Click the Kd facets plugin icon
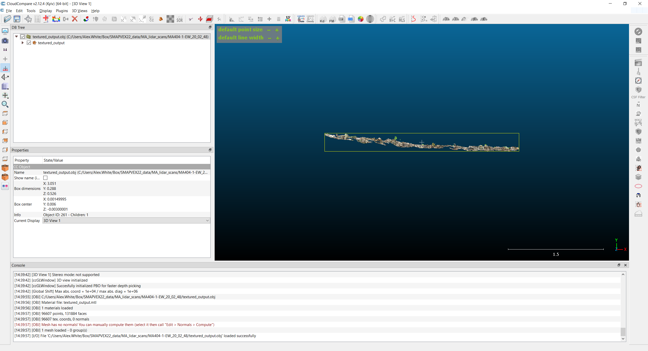The image size is (648, 351). click(322, 19)
